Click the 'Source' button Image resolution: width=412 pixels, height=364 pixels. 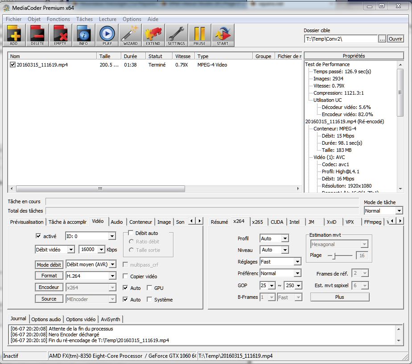[49, 299]
